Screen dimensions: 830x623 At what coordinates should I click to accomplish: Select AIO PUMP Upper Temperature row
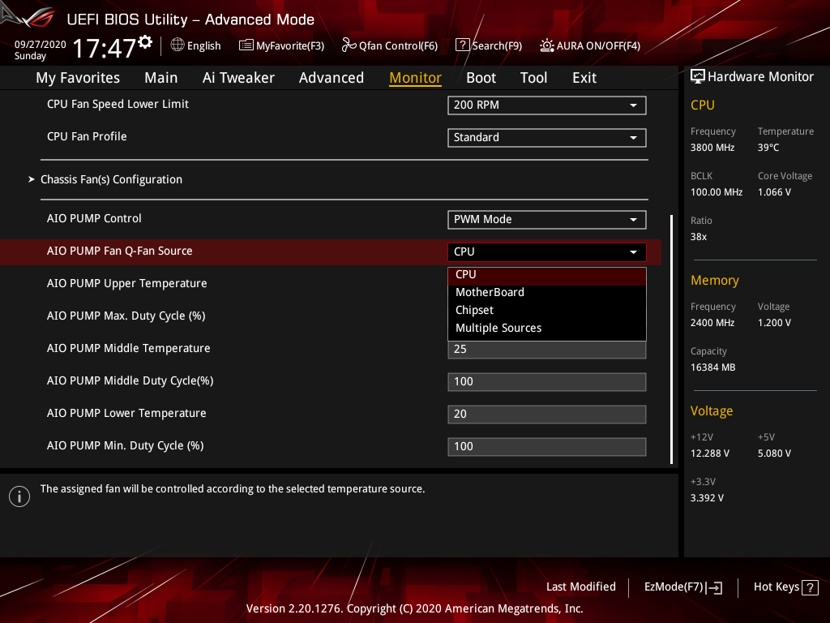pos(127,284)
